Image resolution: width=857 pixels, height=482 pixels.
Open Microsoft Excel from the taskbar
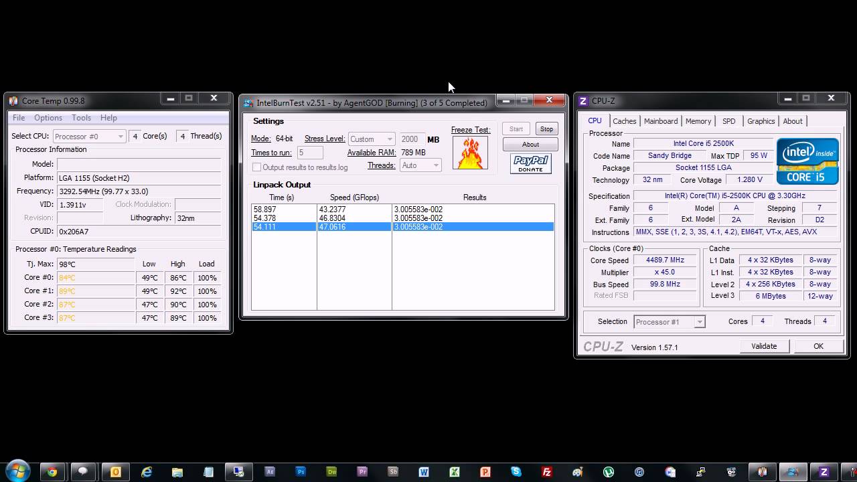[x=455, y=471]
